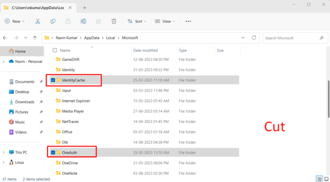Open the View dropdown menu
This screenshot has width=330, height=182.
coord(165,21)
